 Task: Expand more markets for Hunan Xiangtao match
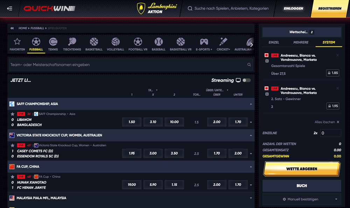[x=251, y=185]
